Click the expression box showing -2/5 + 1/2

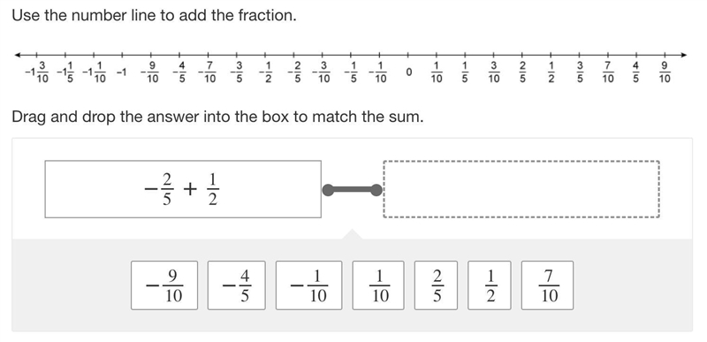click(183, 189)
